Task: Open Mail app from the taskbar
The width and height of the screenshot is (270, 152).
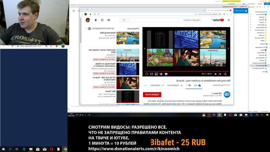Action: pos(45,149)
